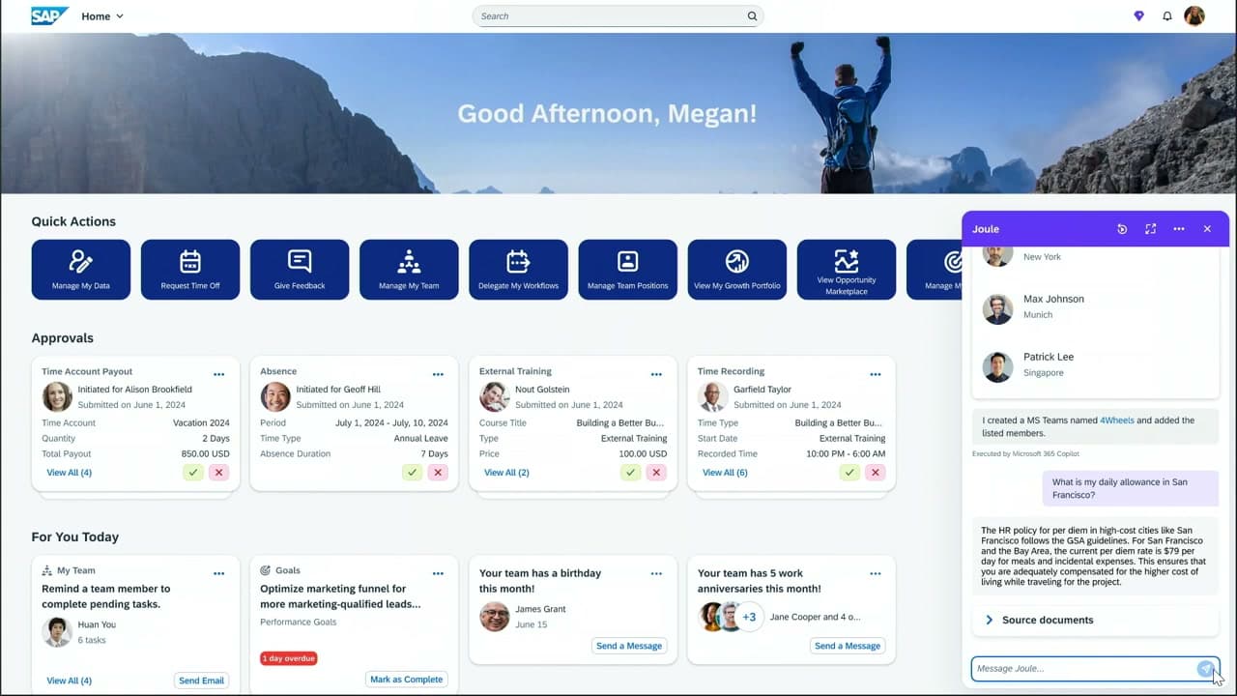Open View My Growth Portfolio tile
This screenshot has width=1237, height=696.
click(x=736, y=270)
